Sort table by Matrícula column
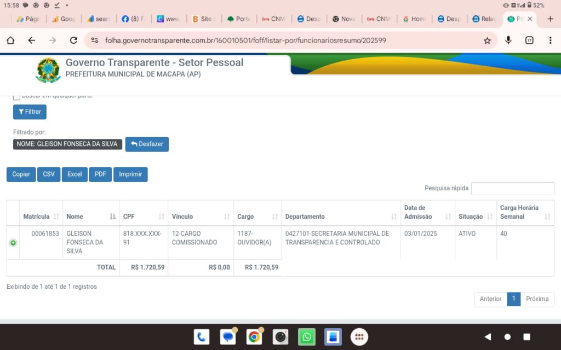Screen dimensions: 561x350 click(x=41, y=217)
